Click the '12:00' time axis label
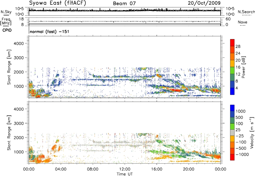 coord(125,169)
